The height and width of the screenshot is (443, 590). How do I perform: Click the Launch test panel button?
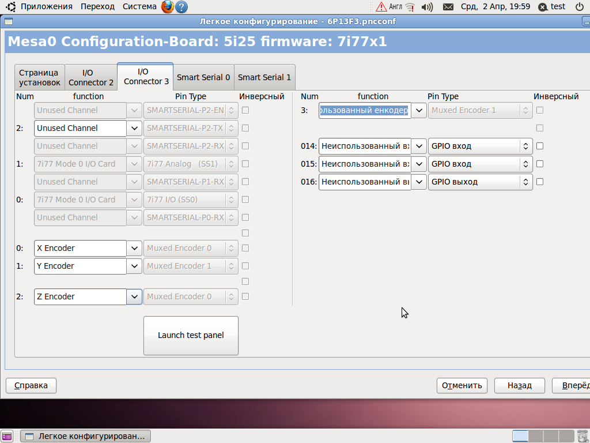(x=191, y=336)
